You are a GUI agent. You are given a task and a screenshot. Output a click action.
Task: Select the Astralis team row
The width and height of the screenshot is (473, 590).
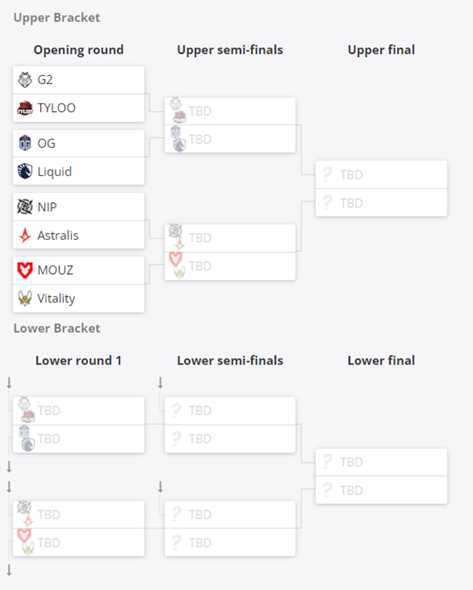click(79, 235)
